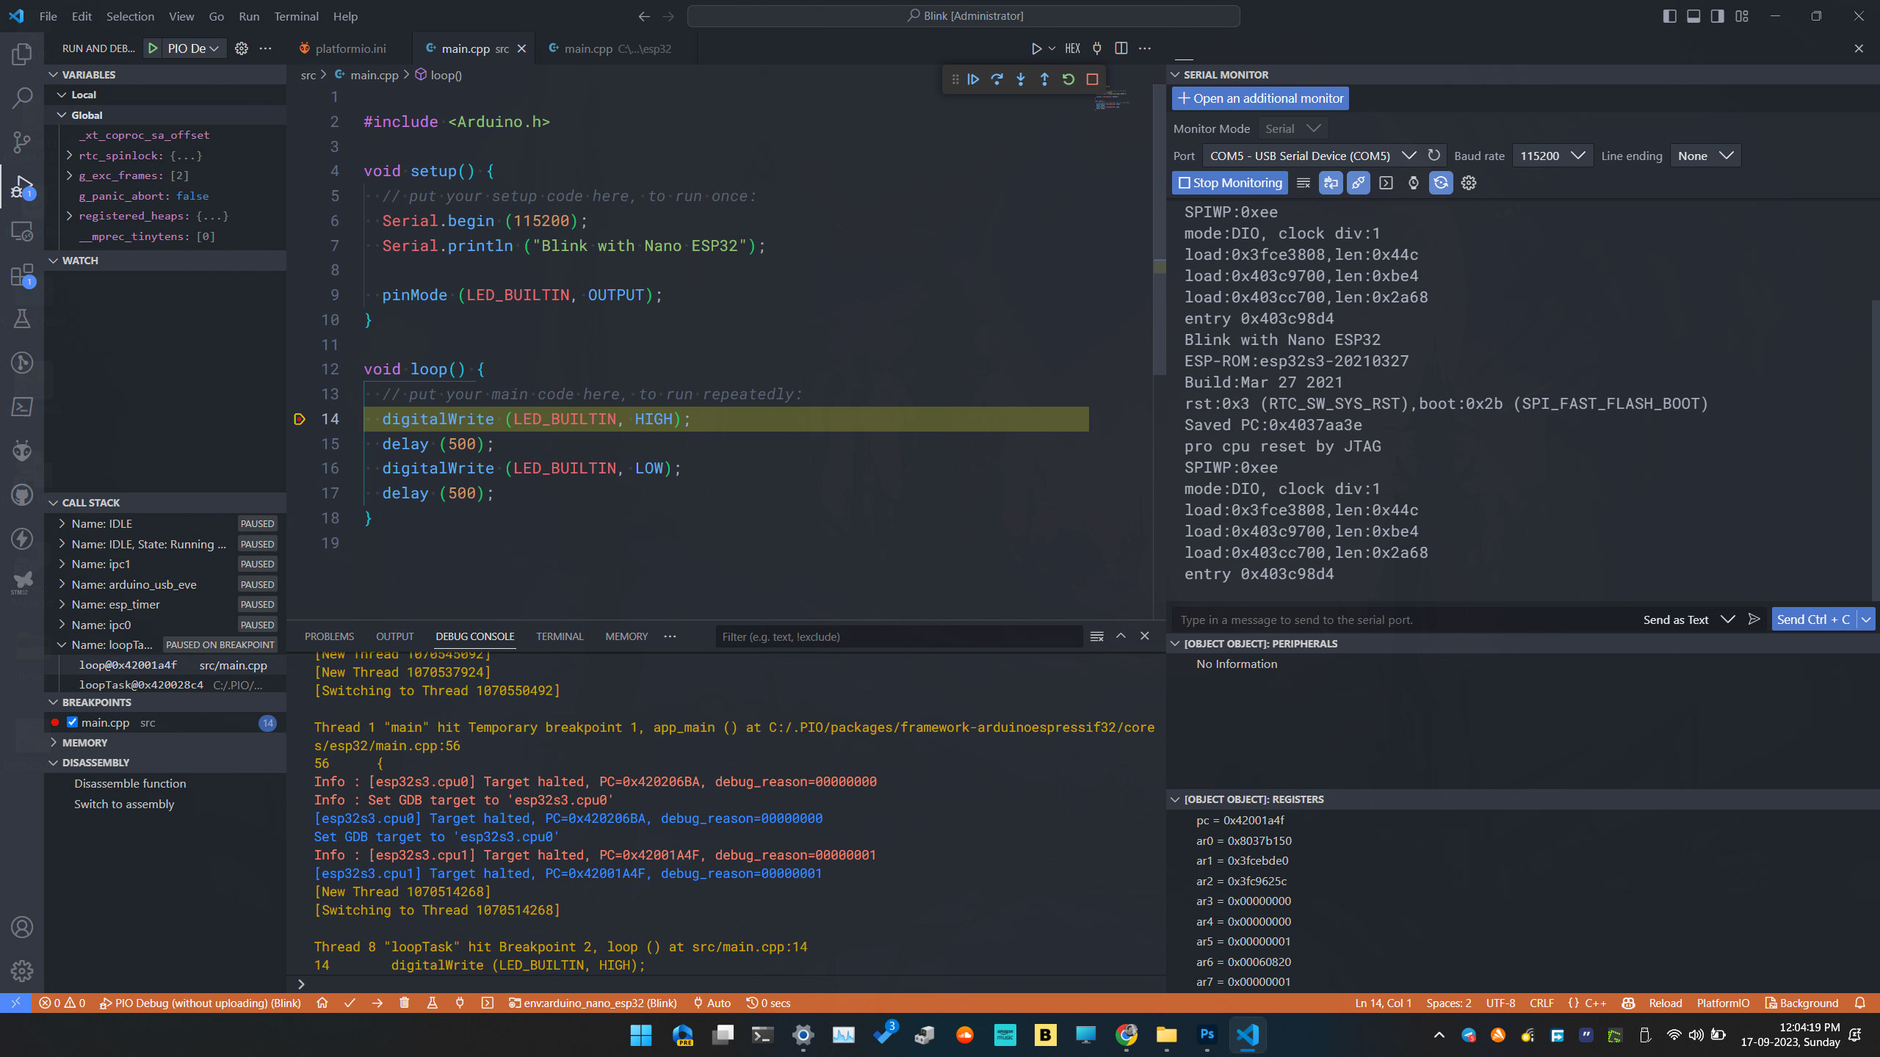Open the Terminal menu

(x=296, y=16)
